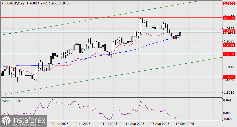
Task: Click the 0.00 Marlin scale value
Action: pyautogui.click(x=227, y=113)
